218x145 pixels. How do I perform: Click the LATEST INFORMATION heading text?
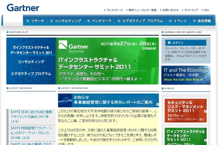click(75, 88)
